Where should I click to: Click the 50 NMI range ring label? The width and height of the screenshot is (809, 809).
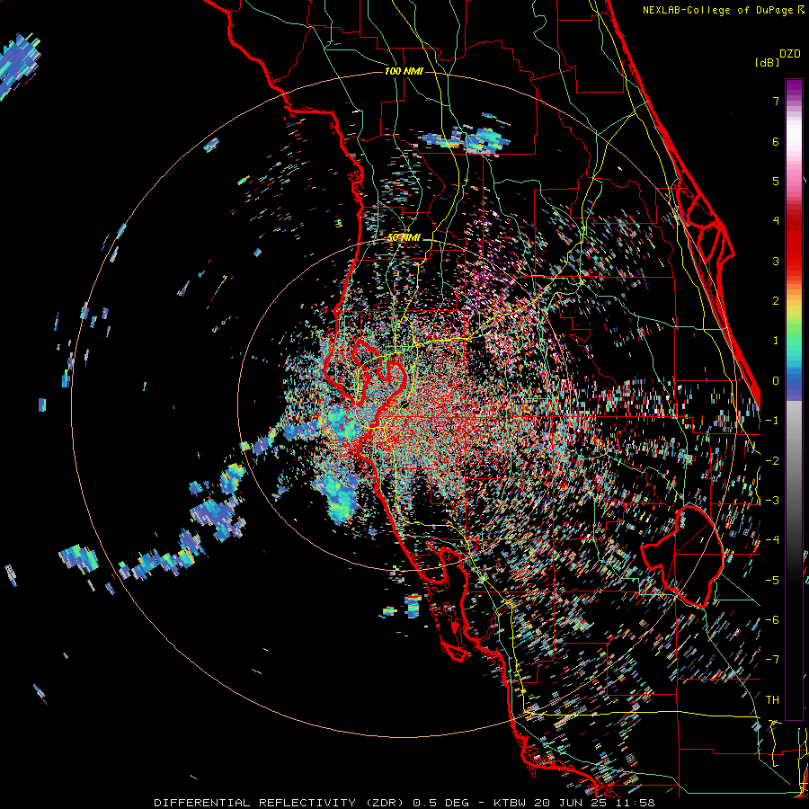pos(404,238)
